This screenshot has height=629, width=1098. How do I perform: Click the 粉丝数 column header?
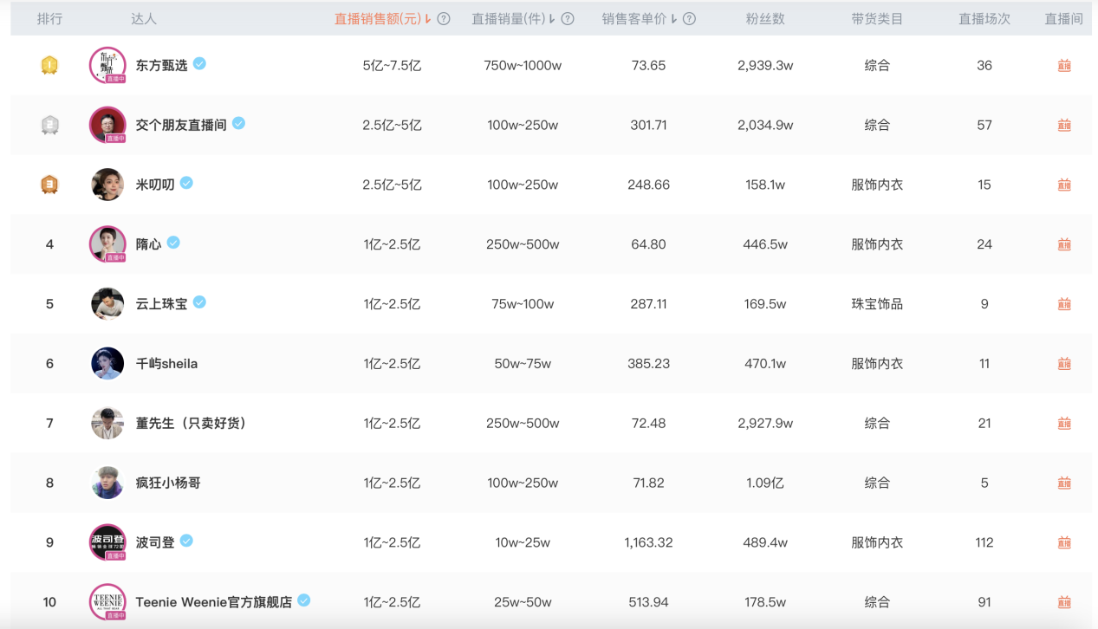click(765, 19)
